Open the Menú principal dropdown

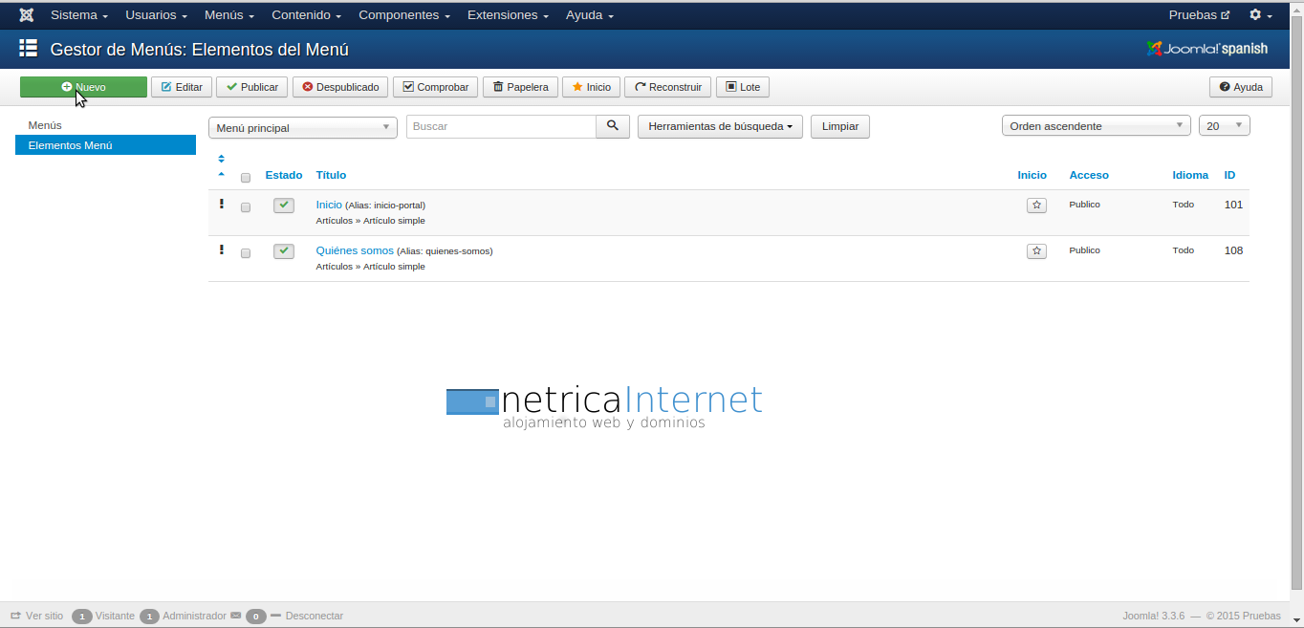302,127
